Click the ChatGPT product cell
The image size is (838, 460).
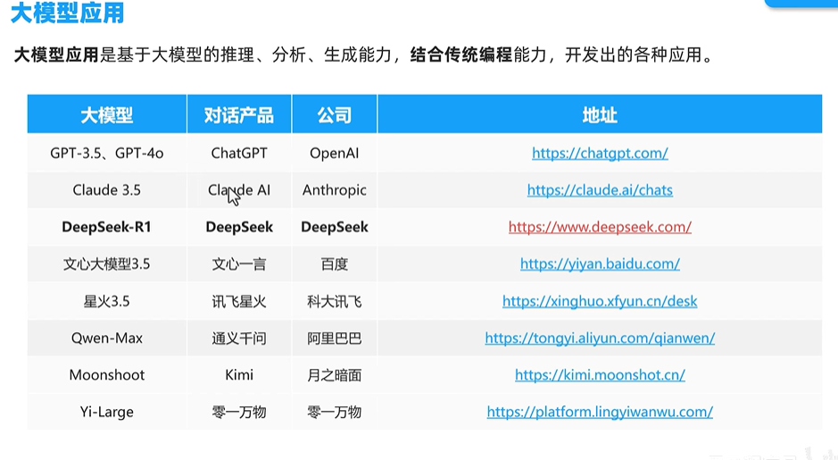click(239, 154)
